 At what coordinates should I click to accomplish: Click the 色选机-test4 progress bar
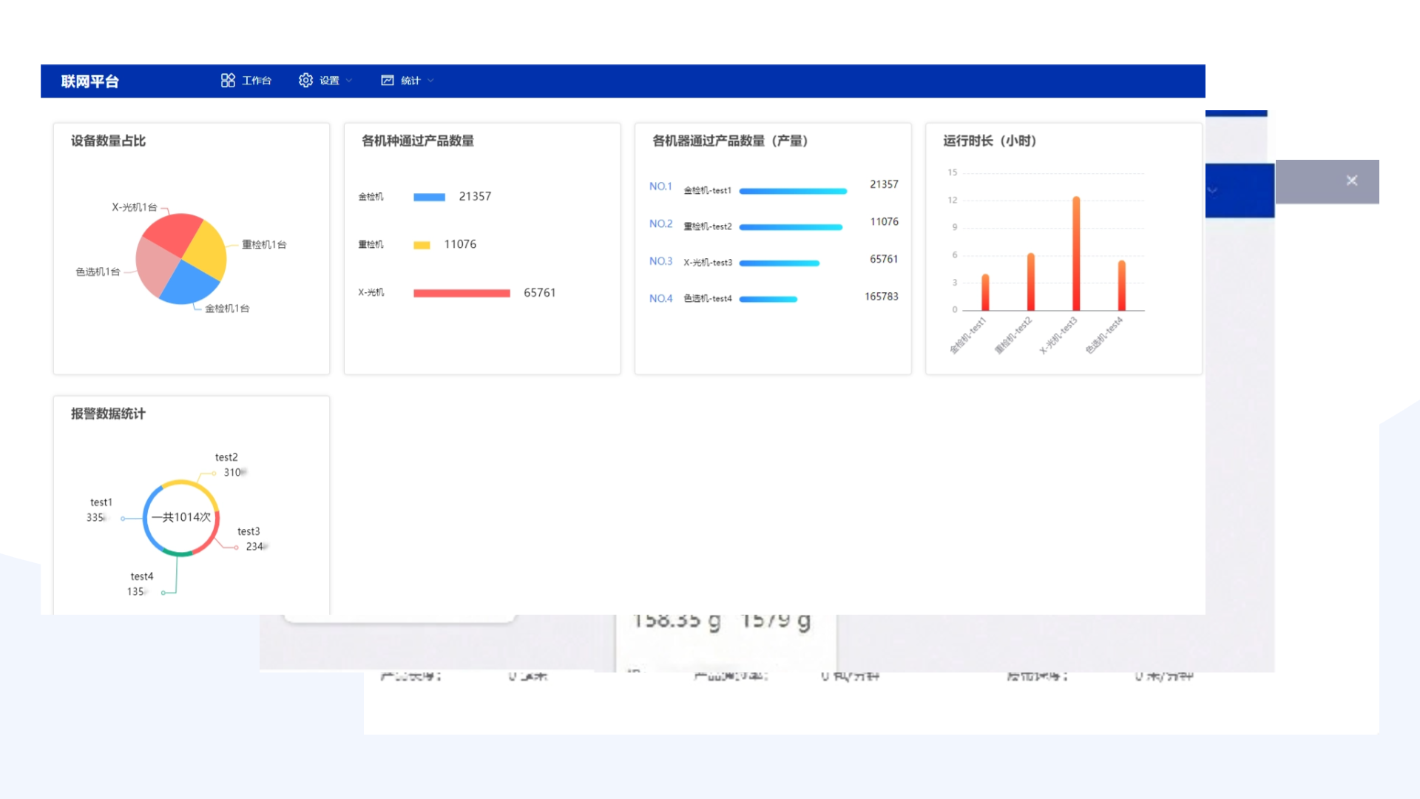pyautogui.click(x=769, y=299)
